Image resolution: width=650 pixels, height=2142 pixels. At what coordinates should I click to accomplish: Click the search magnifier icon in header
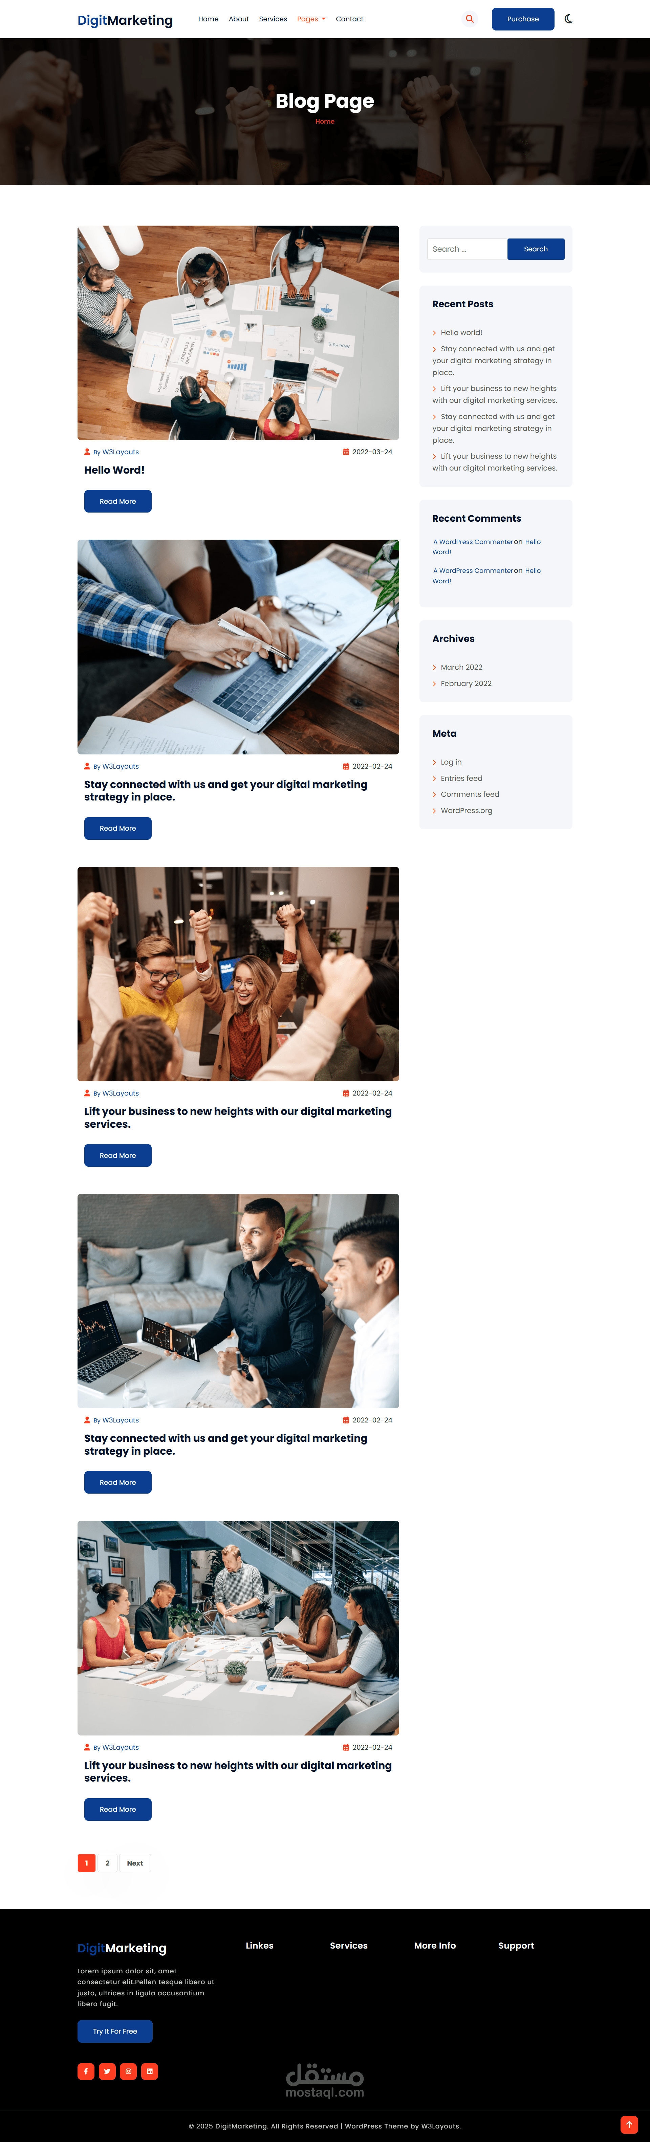click(x=470, y=18)
